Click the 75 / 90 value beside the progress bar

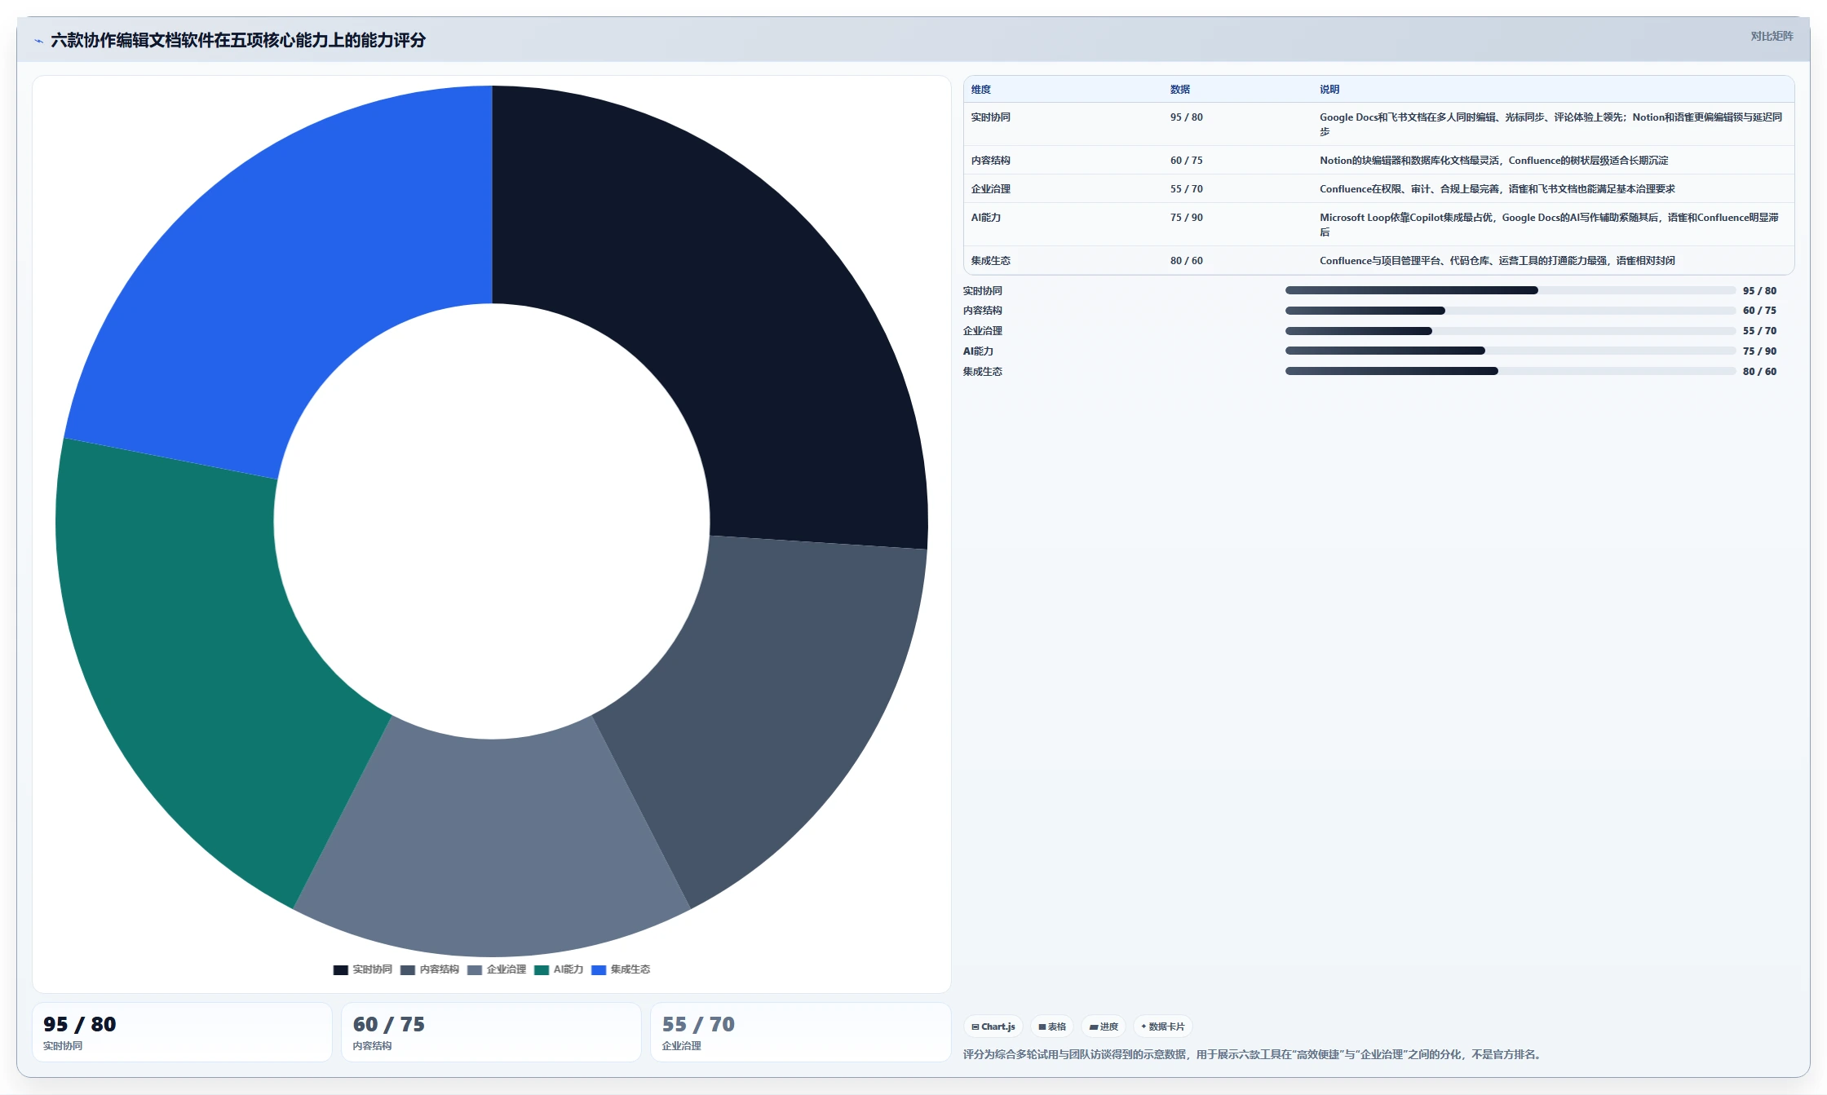click(1759, 351)
